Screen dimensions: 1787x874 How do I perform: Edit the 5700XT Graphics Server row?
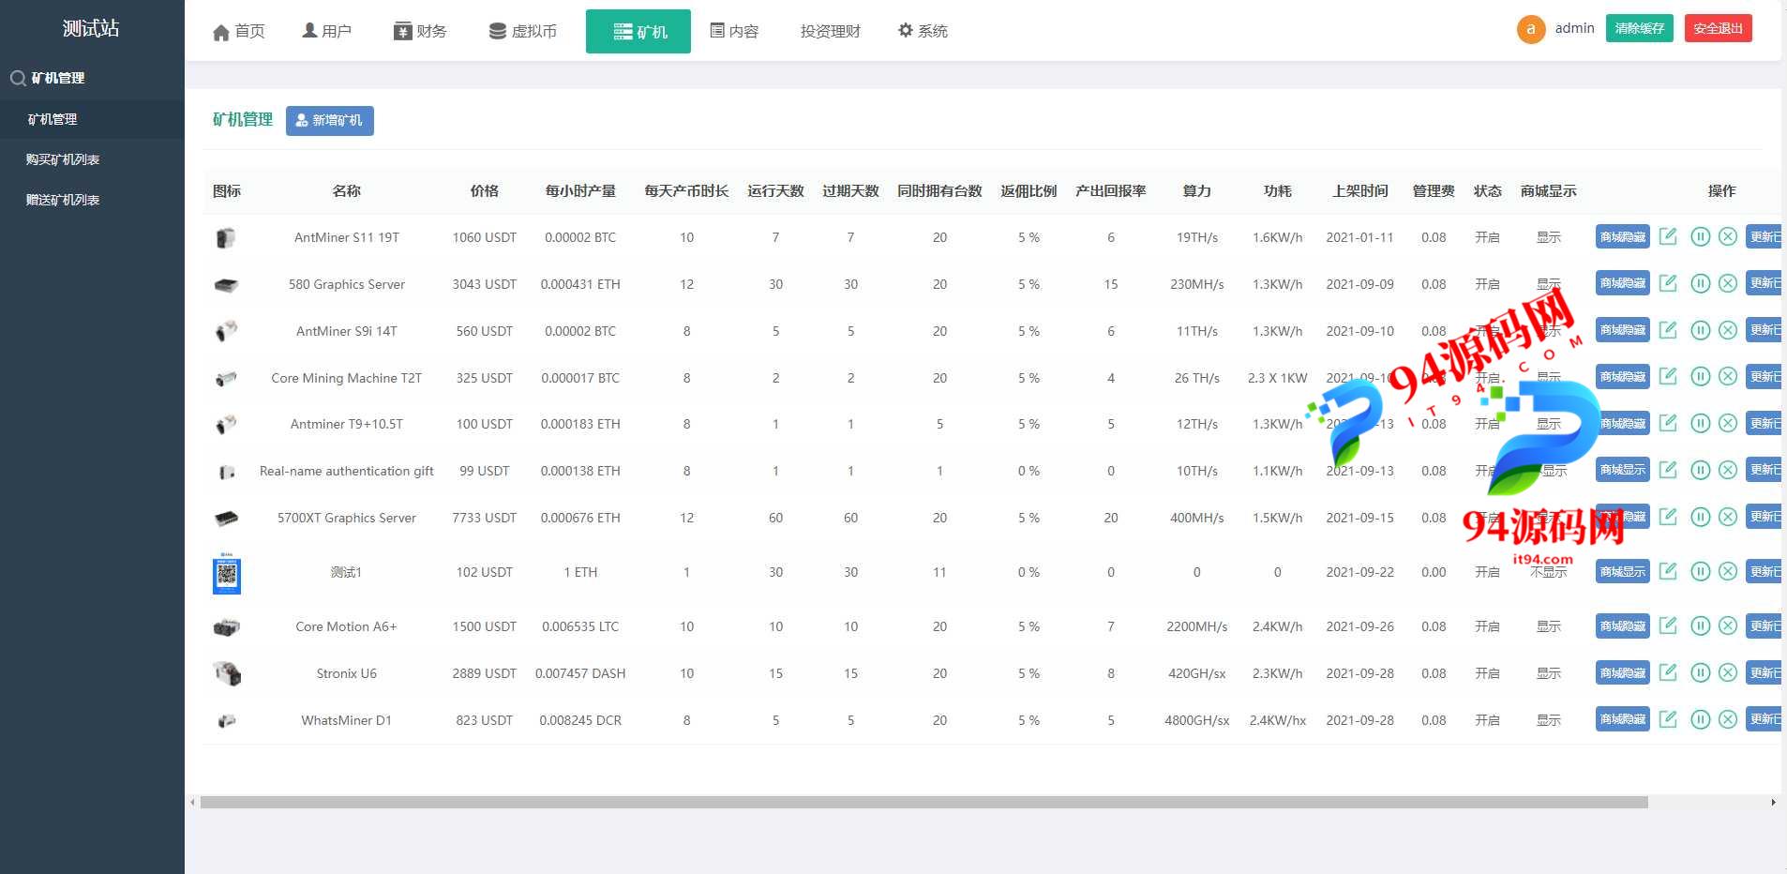click(x=1668, y=516)
